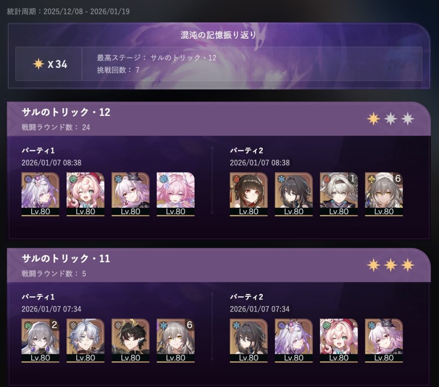Select brown-haired fire character in stage 12 party 2
The image size is (439, 387).
coord(249,194)
